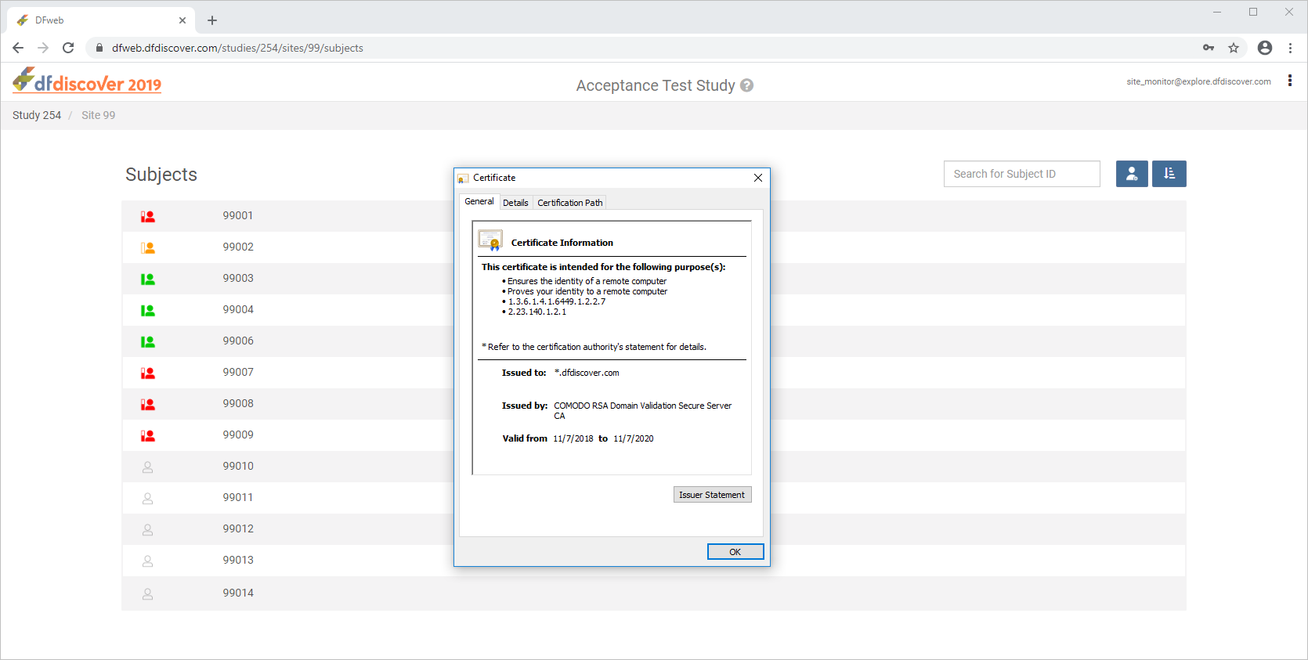Click the site lock icon in address bar
This screenshot has height=660, width=1308.
click(99, 48)
